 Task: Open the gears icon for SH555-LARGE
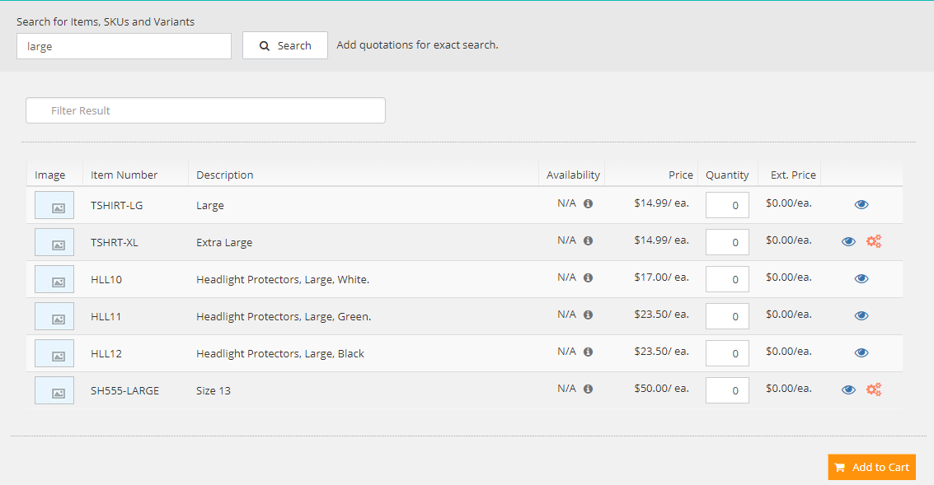(x=874, y=389)
